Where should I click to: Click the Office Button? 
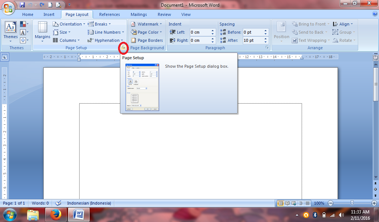(x=8, y=8)
